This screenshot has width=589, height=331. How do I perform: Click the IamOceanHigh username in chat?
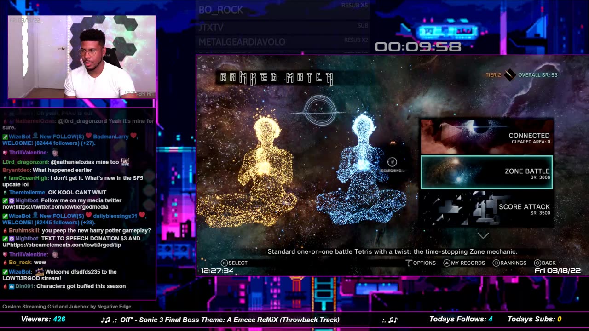[28, 178]
